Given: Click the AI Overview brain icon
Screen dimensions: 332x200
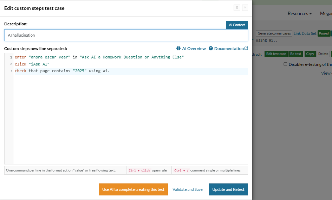Looking at the screenshot, I should [x=178, y=49].
